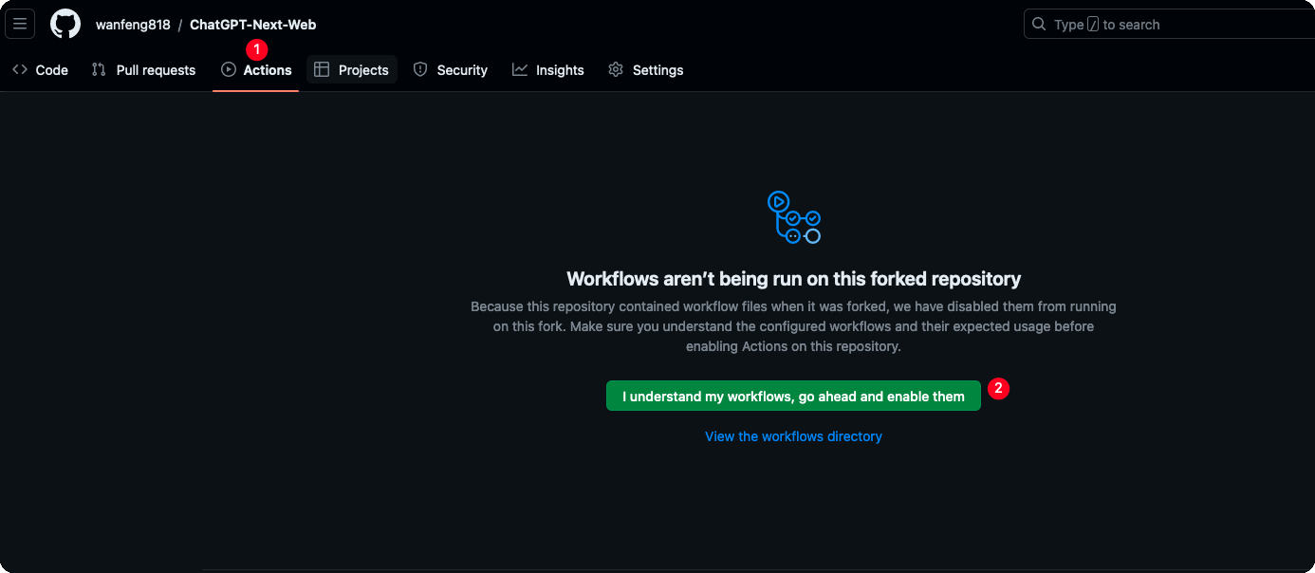Open the wanfeng818 owner link

(x=133, y=25)
